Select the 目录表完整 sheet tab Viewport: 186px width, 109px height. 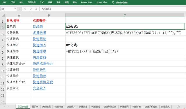pyautogui.click(x=23, y=107)
